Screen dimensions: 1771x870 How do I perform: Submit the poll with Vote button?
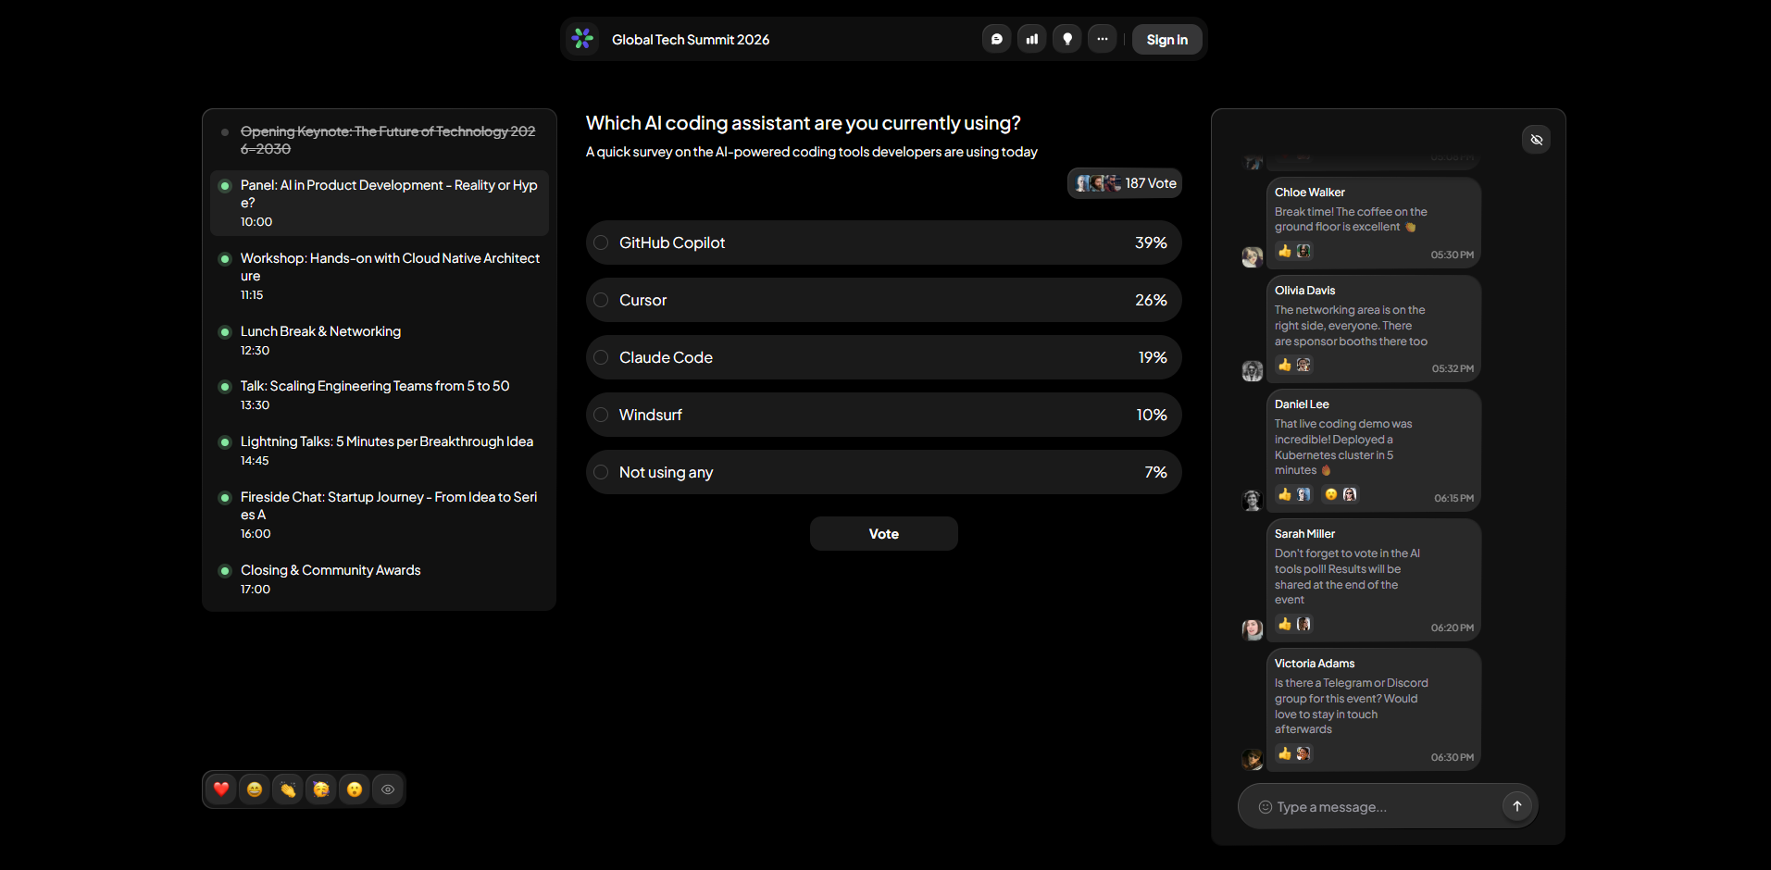tap(883, 534)
